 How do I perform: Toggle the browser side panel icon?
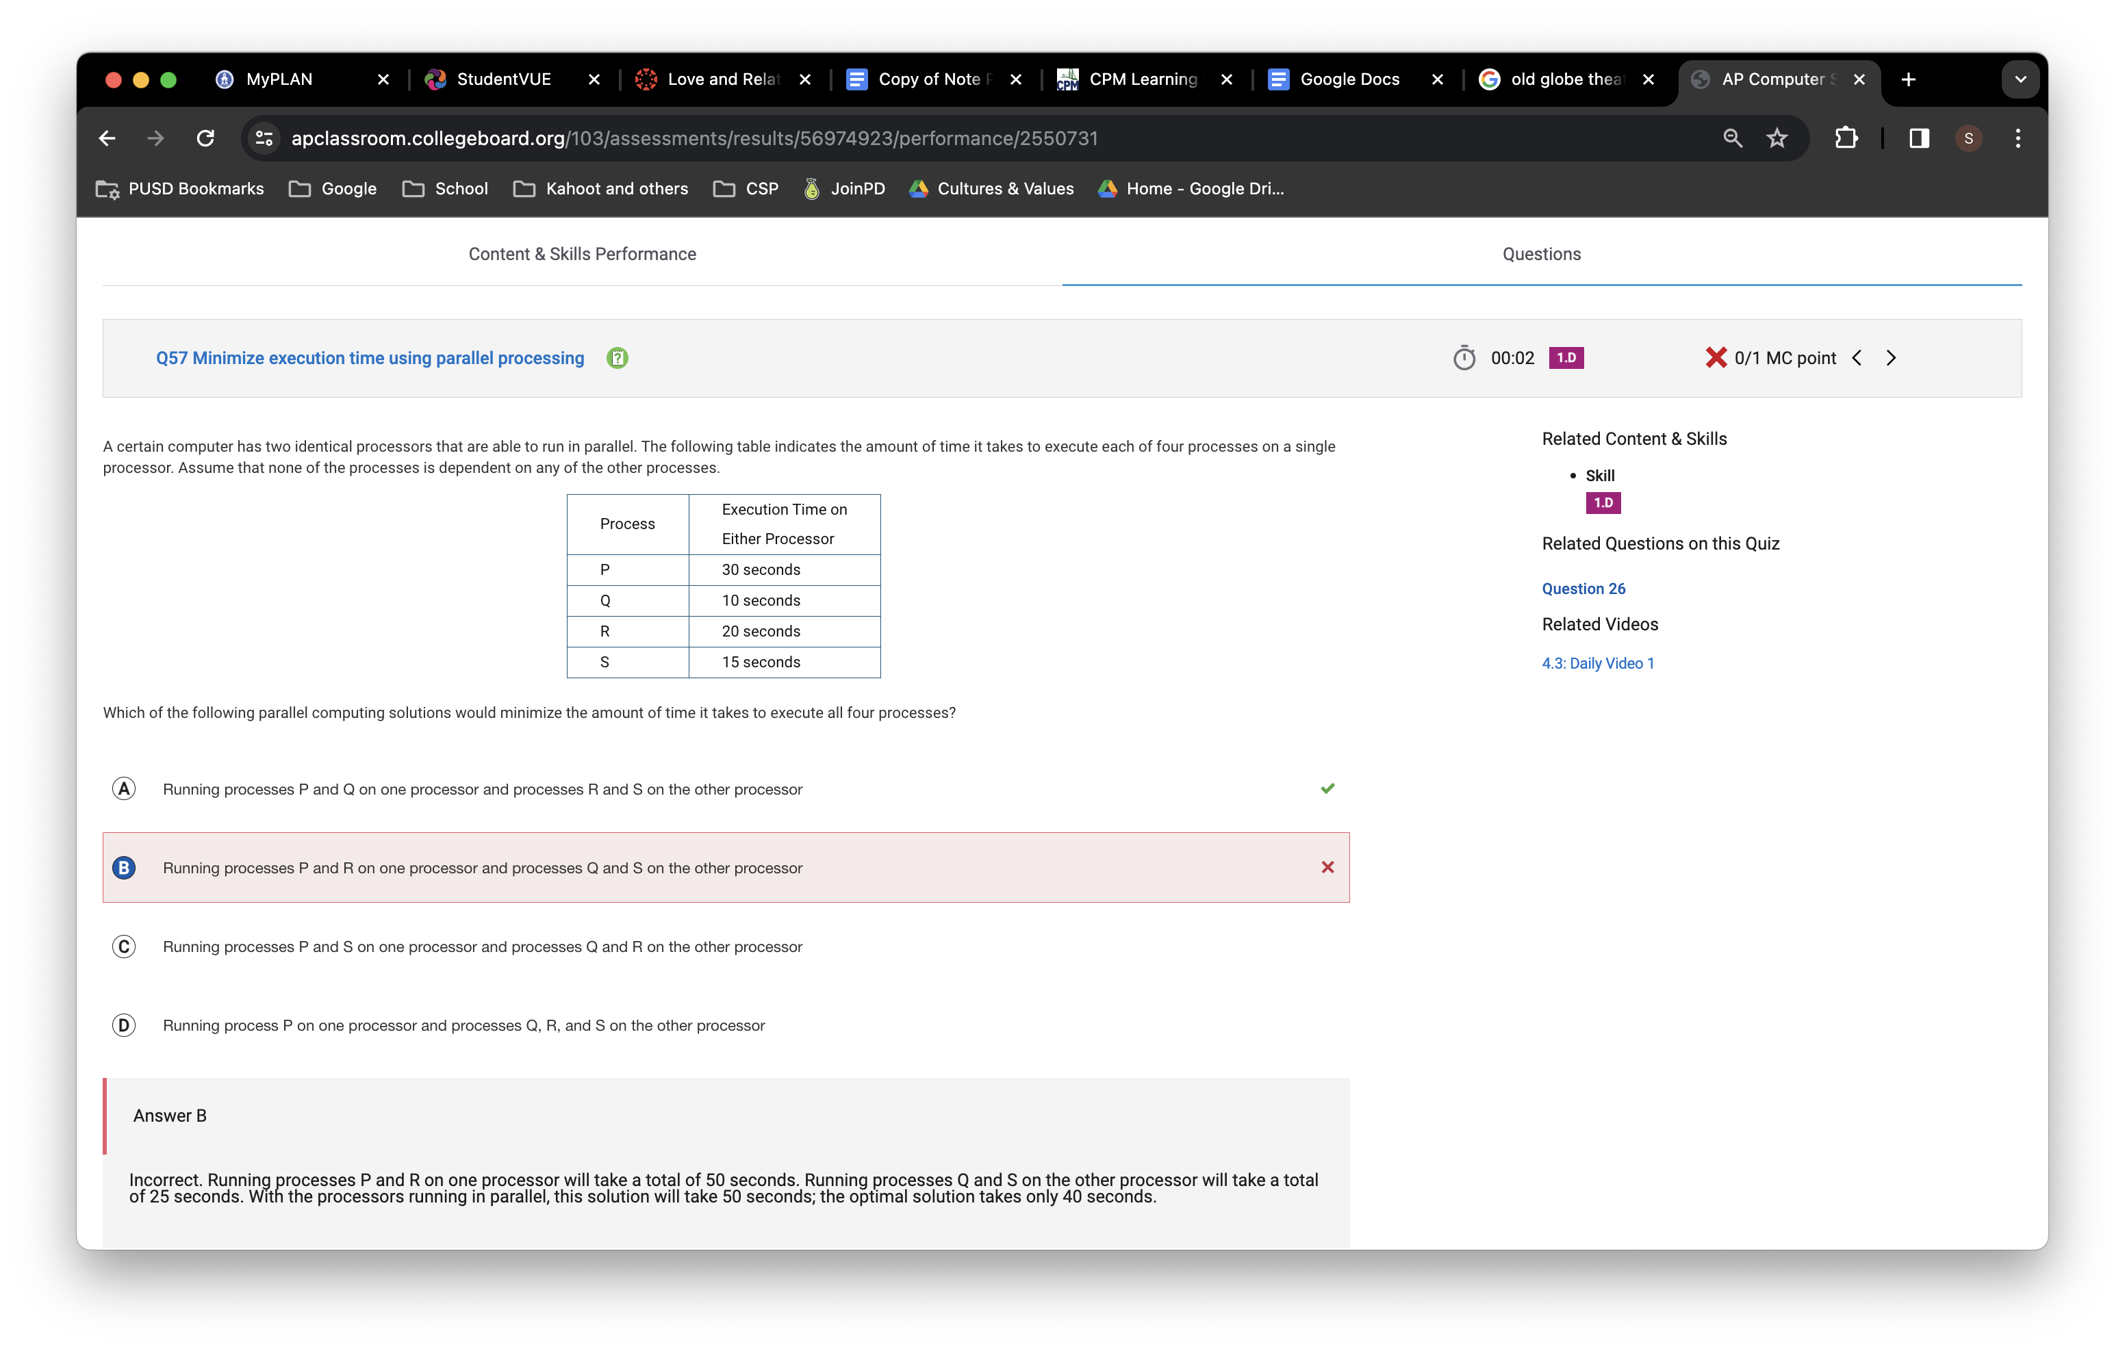tap(1918, 138)
